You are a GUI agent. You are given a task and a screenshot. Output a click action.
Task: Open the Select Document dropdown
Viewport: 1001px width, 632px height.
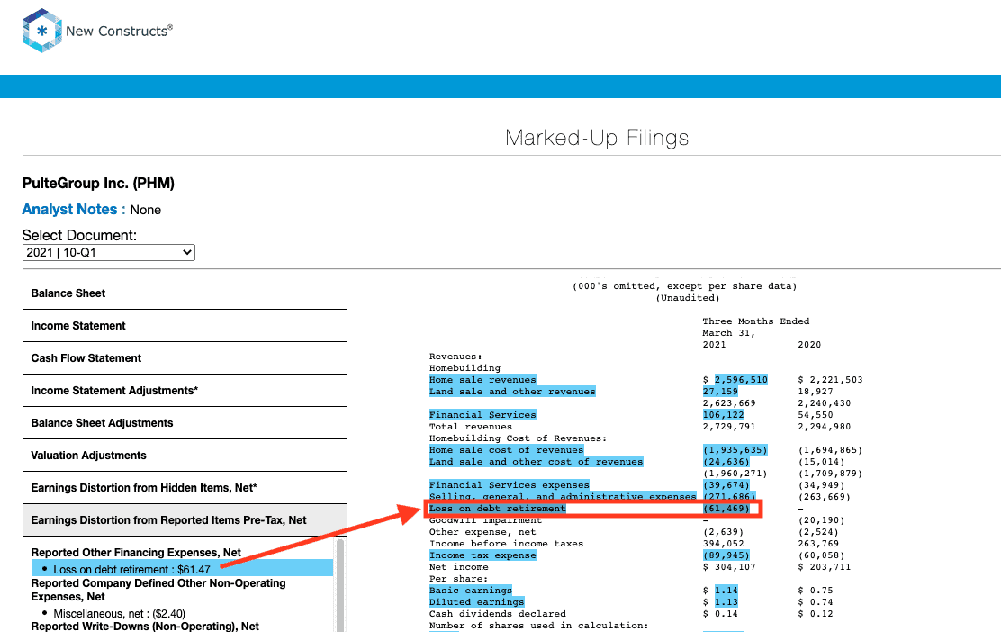109,253
